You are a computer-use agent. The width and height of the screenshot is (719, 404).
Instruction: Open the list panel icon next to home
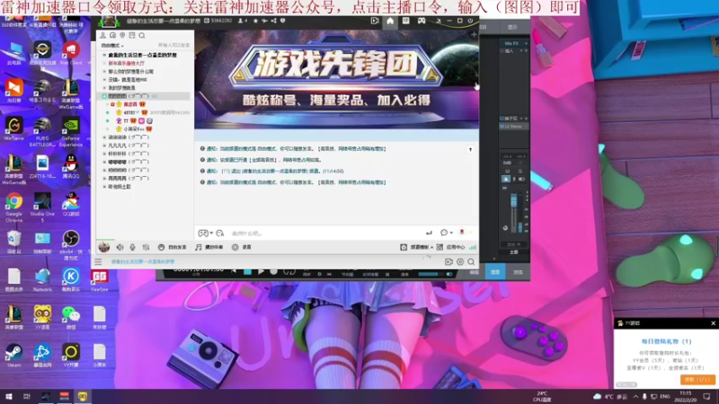tap(406, 21)
